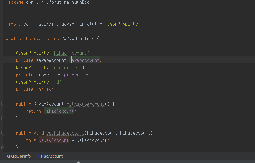Select KaKaoUserInfo breadcrumb in bottom bar

[18, 156]
